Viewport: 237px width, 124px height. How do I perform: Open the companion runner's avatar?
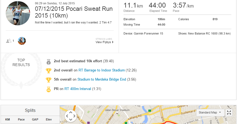point(22,41)
